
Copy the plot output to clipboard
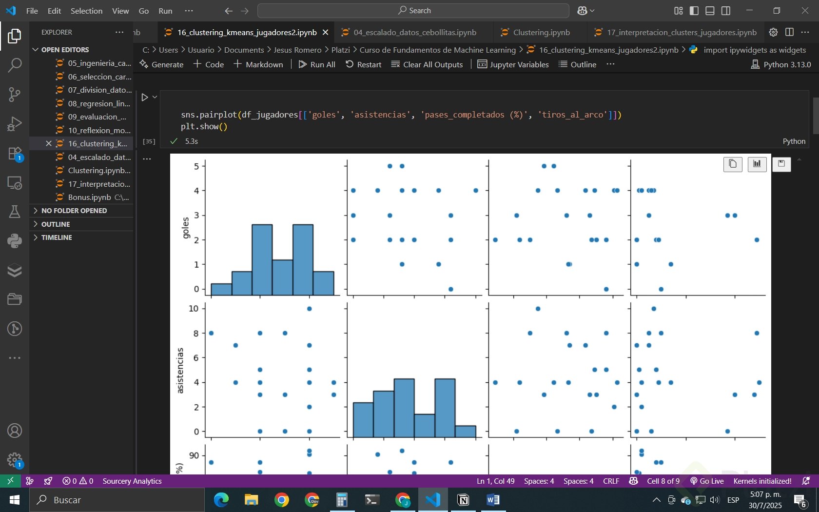coord(733,164)
